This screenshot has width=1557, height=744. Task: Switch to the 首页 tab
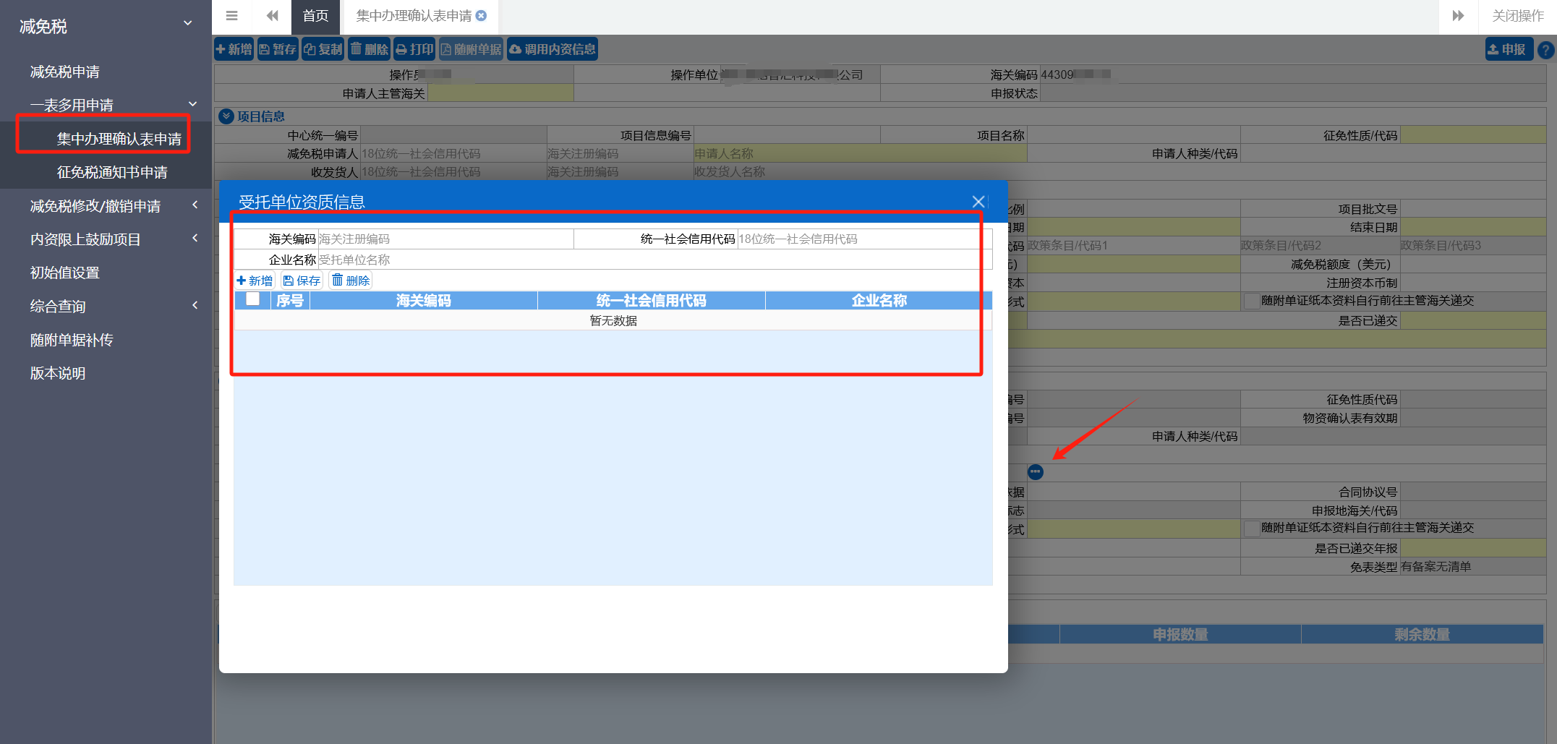click(315, 16)
